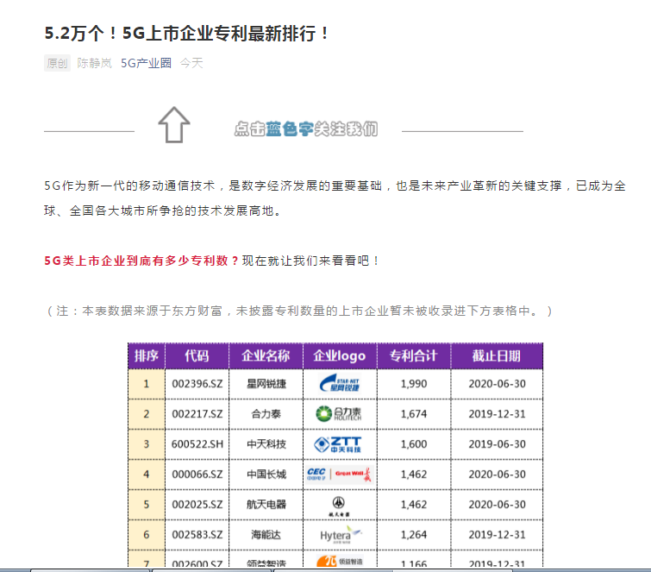This screenshot has height=572, width=651.
Task: Click company name 中天科技
Action: tap(266, 444)
